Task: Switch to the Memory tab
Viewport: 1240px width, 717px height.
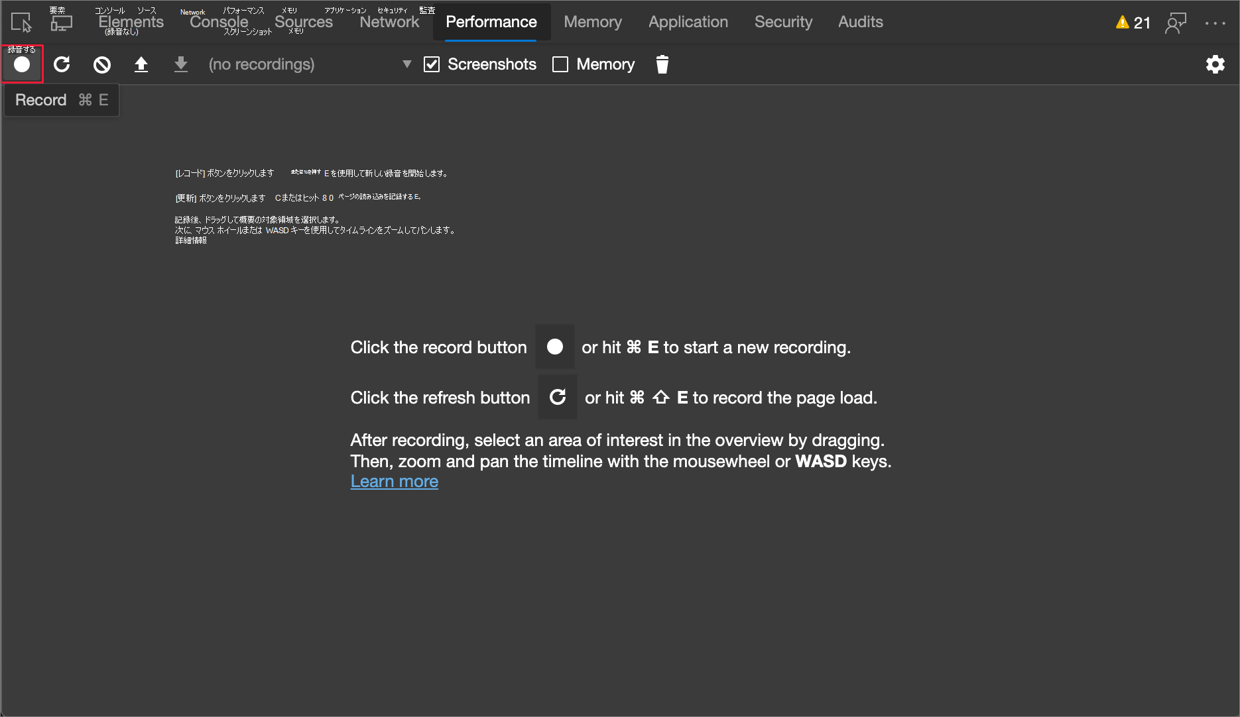Action: [x=593, y=22]
